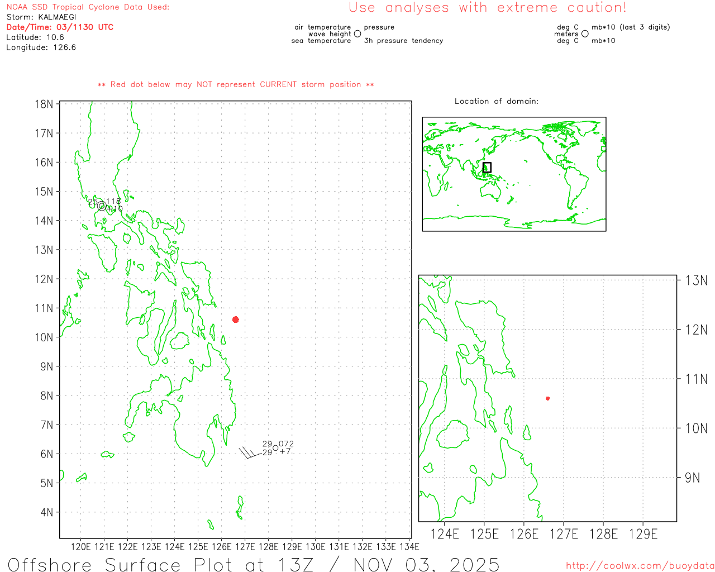Click the red Date/Time 03/1130 UTC text
The width and height of the screenshot is (715, 572).
[60, 27]
